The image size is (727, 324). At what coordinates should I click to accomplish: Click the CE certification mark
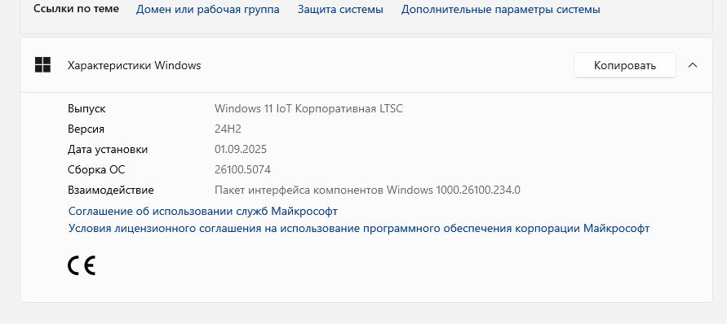point(82,265)
